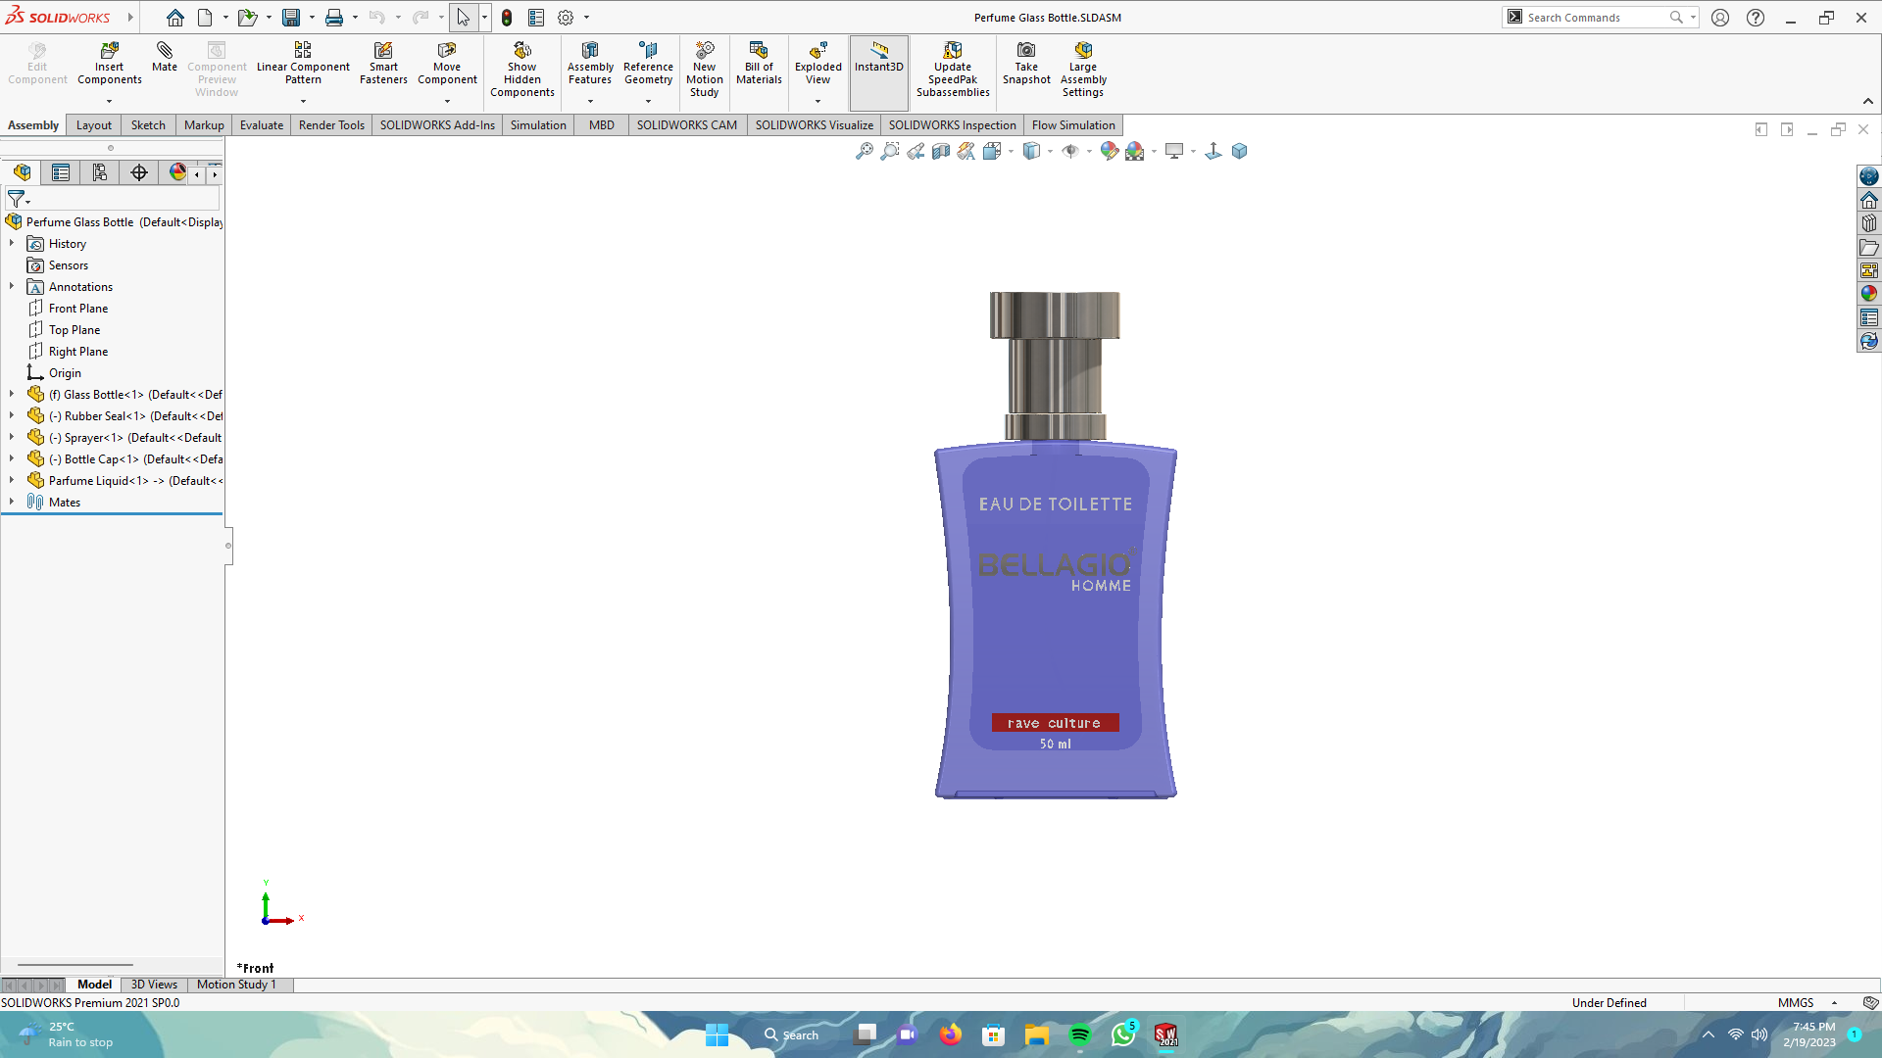Open the Insert Components dropdown arrow
The image size is (1882, 1058).
click(x=109, y=101)
